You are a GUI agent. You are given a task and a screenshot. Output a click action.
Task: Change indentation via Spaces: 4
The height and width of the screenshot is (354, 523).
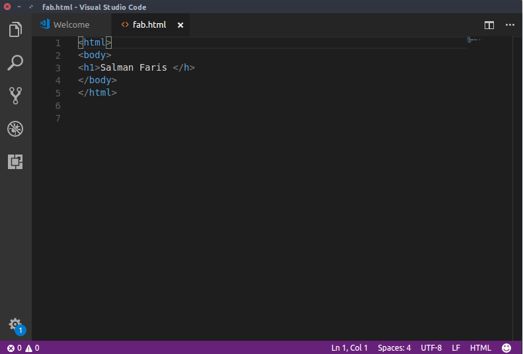tap(394, 348)
